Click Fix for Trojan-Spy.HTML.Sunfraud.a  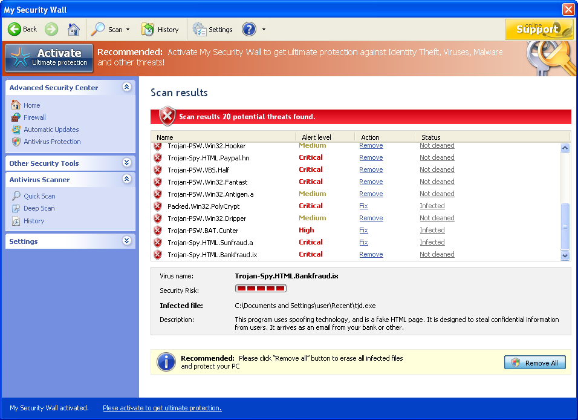363,243
